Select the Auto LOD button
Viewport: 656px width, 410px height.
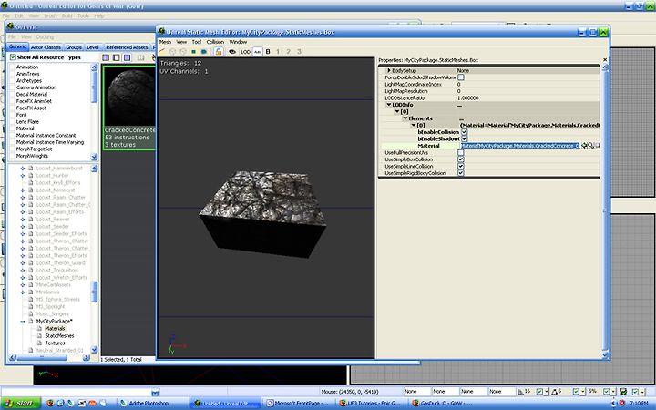pos(257,52)
